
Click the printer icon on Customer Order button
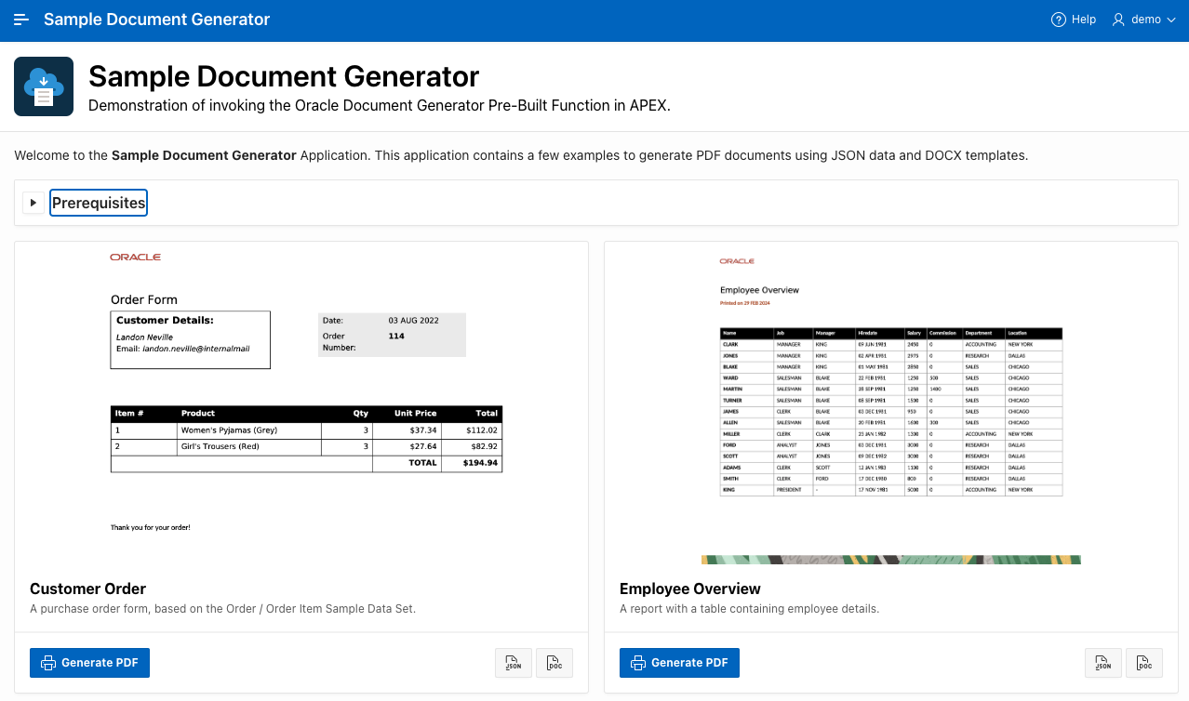pos(47,662)
